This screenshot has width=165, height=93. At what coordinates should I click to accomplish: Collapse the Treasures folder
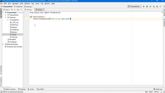[5, 17]
